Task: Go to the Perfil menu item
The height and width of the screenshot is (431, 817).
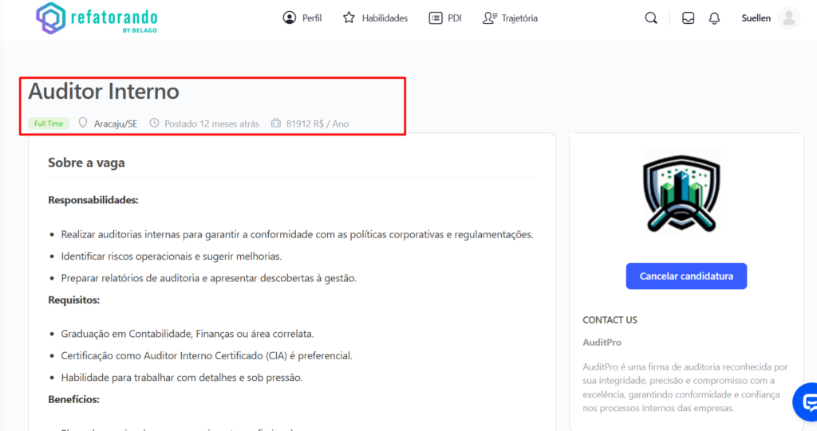Action: [302, 18]
